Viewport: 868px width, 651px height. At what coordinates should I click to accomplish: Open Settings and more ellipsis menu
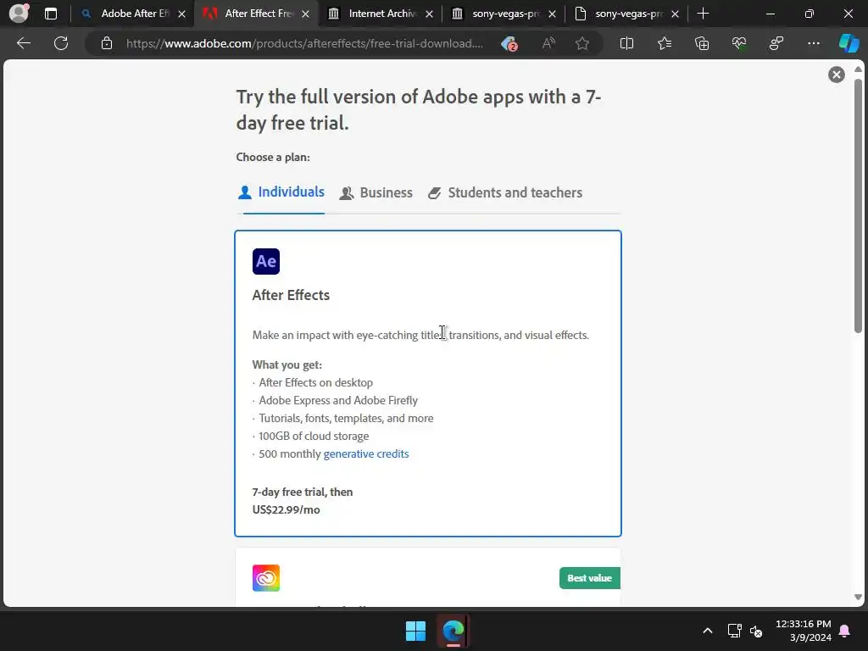pos(814,43)
